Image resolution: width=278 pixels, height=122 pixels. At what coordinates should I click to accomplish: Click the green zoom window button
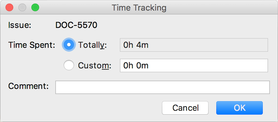click(x=35, y=8)
